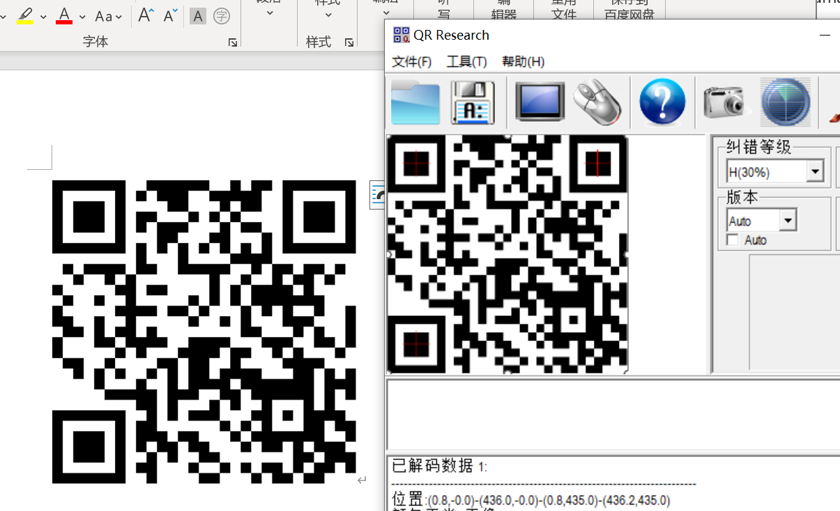Click the QR Research title bar icon
Image resolution: width=840 pixels, height=511 pixels.
(401, 35)
